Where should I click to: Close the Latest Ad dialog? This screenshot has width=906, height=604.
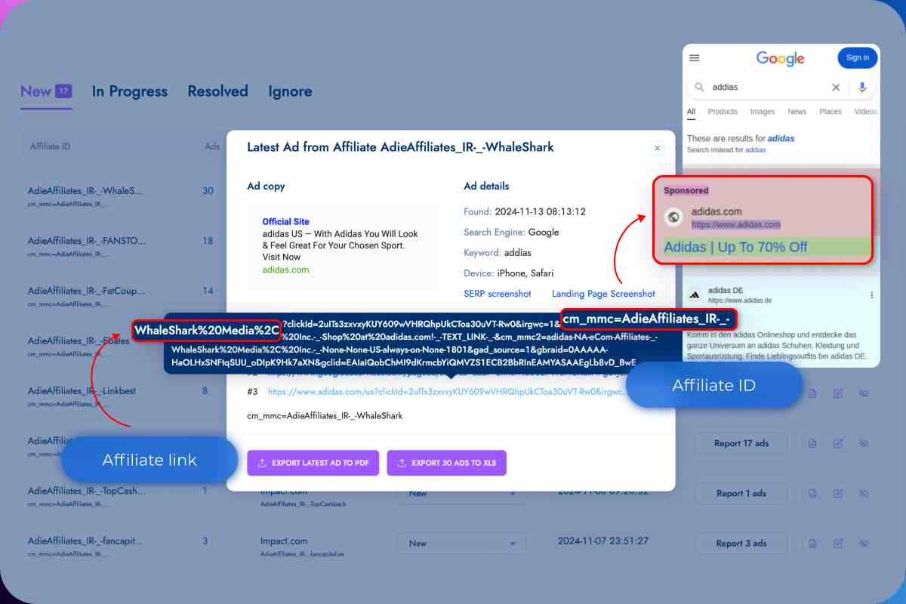coord(658,149)
